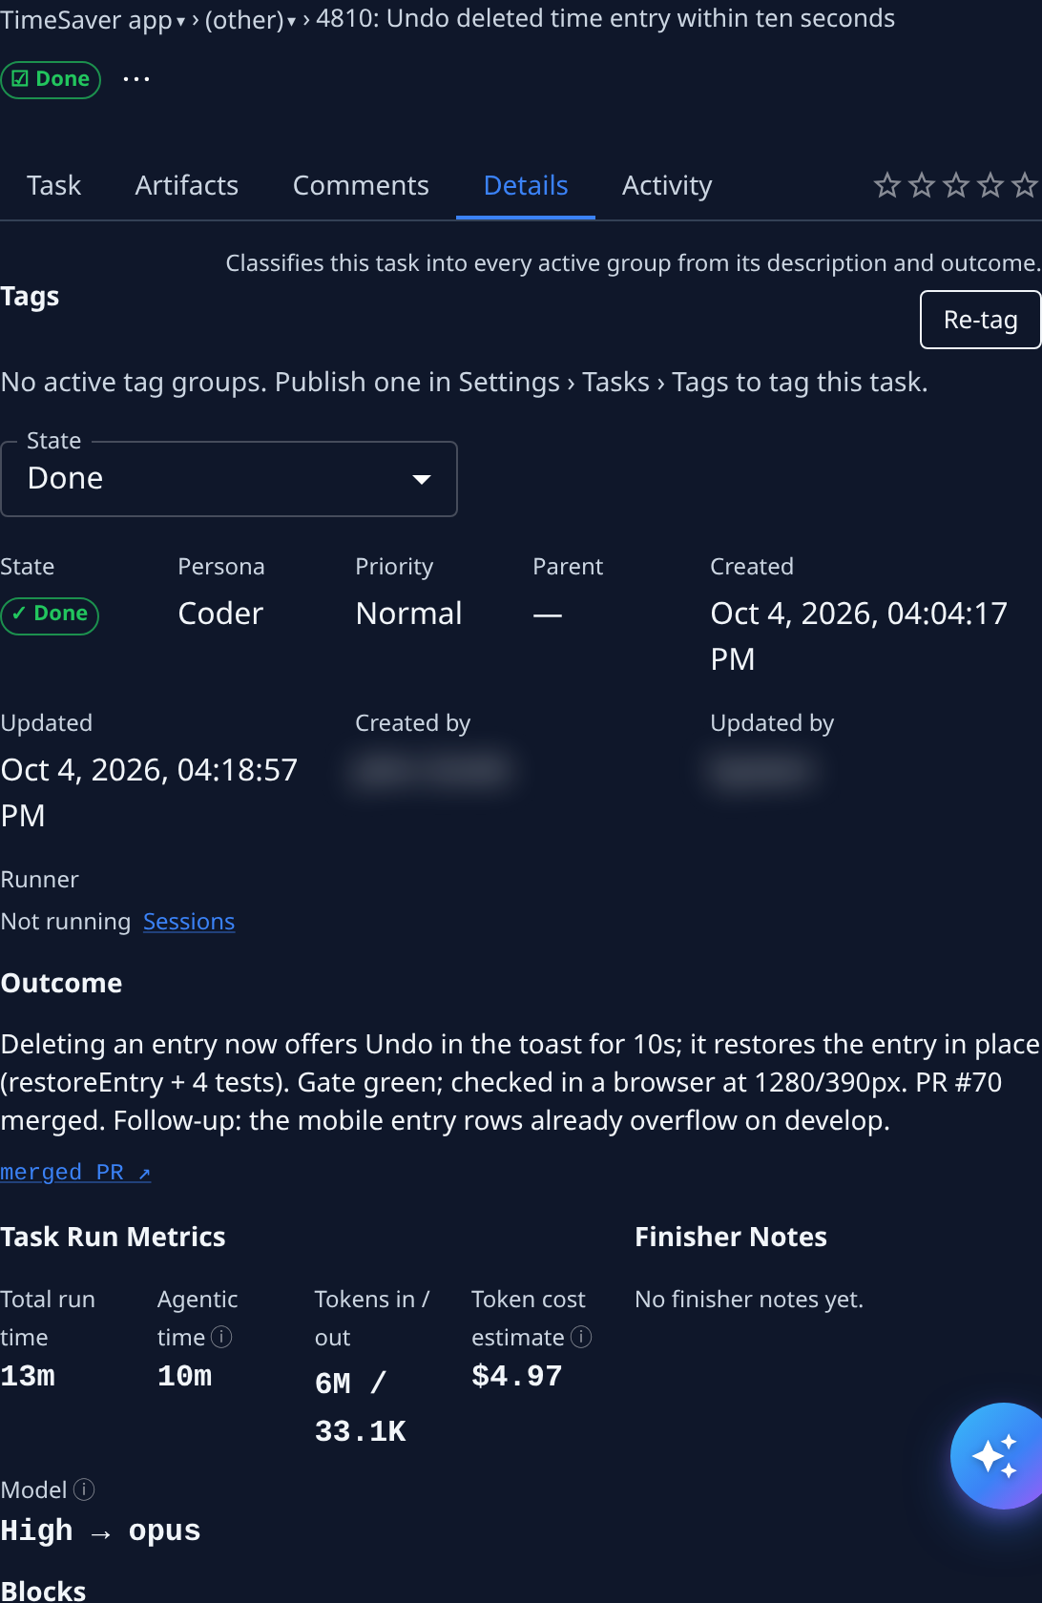
Task: Open the three-dot more options menu
Action: pyautogui.click(x=136, y=79)
